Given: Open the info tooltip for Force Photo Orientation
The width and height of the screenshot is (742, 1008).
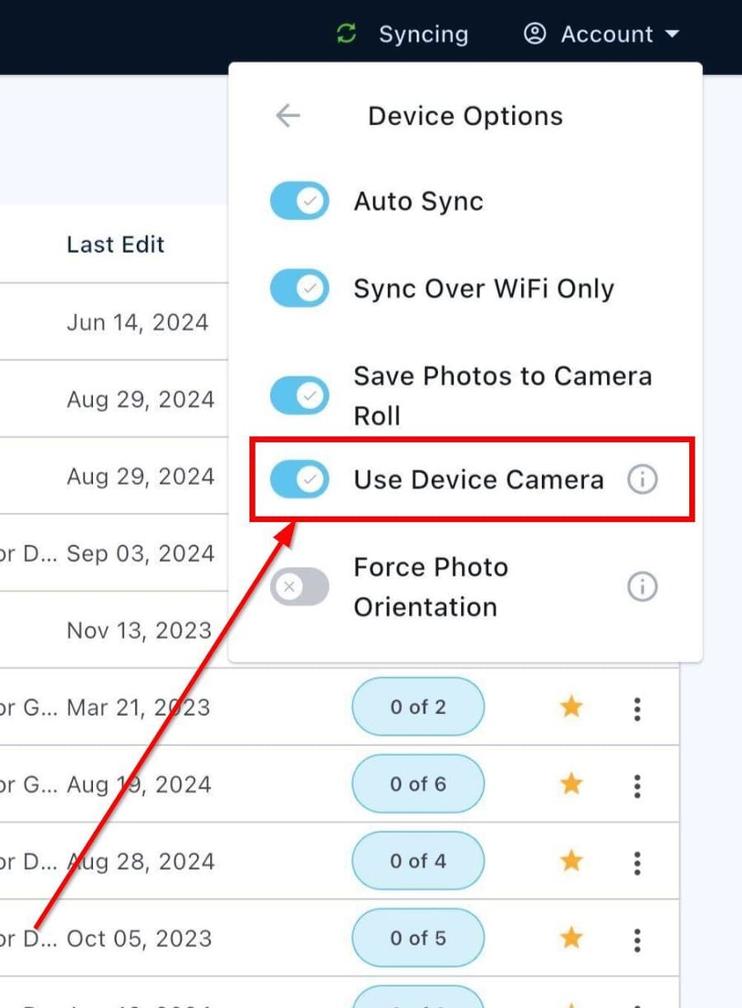Looking at the screenshot, I should (x=643, y=587).
